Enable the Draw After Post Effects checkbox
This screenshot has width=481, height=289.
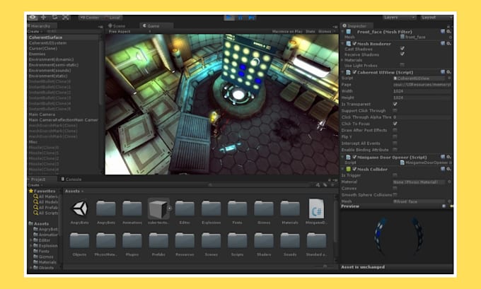pos(395,130)
